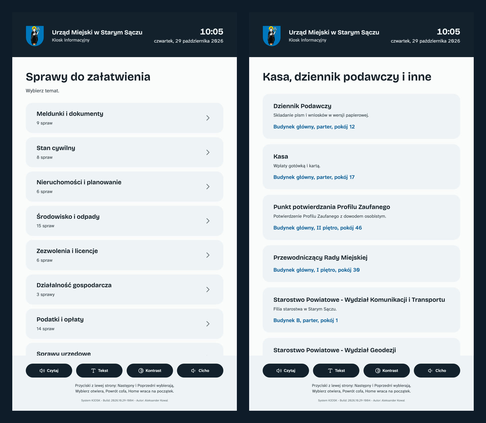Click the Kasa location link, pokój 17
486x423 pixels.
314,177
